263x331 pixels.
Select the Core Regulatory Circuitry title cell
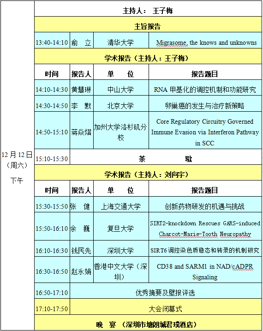point(205,130)
